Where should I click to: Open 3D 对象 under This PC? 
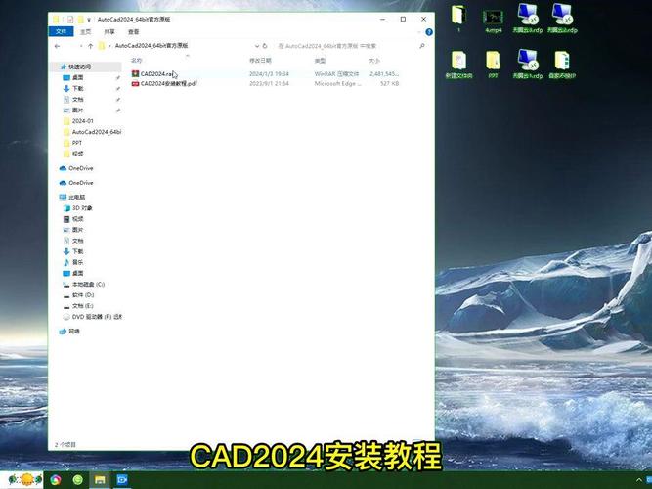point(82,207)
